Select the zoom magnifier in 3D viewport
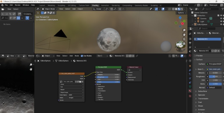The height and width of the screenshot is (113, 224). 184,30
